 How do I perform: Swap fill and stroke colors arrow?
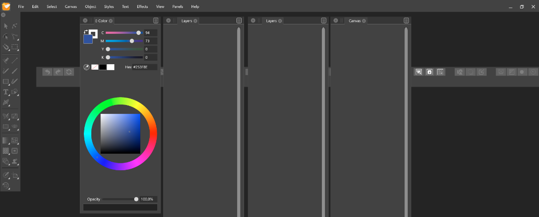tap(86, 32)
